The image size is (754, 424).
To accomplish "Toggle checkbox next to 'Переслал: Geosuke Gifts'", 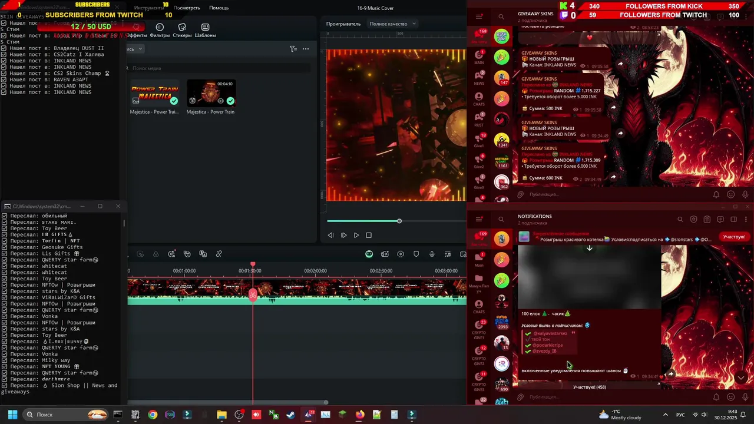I will pos(4,247).
